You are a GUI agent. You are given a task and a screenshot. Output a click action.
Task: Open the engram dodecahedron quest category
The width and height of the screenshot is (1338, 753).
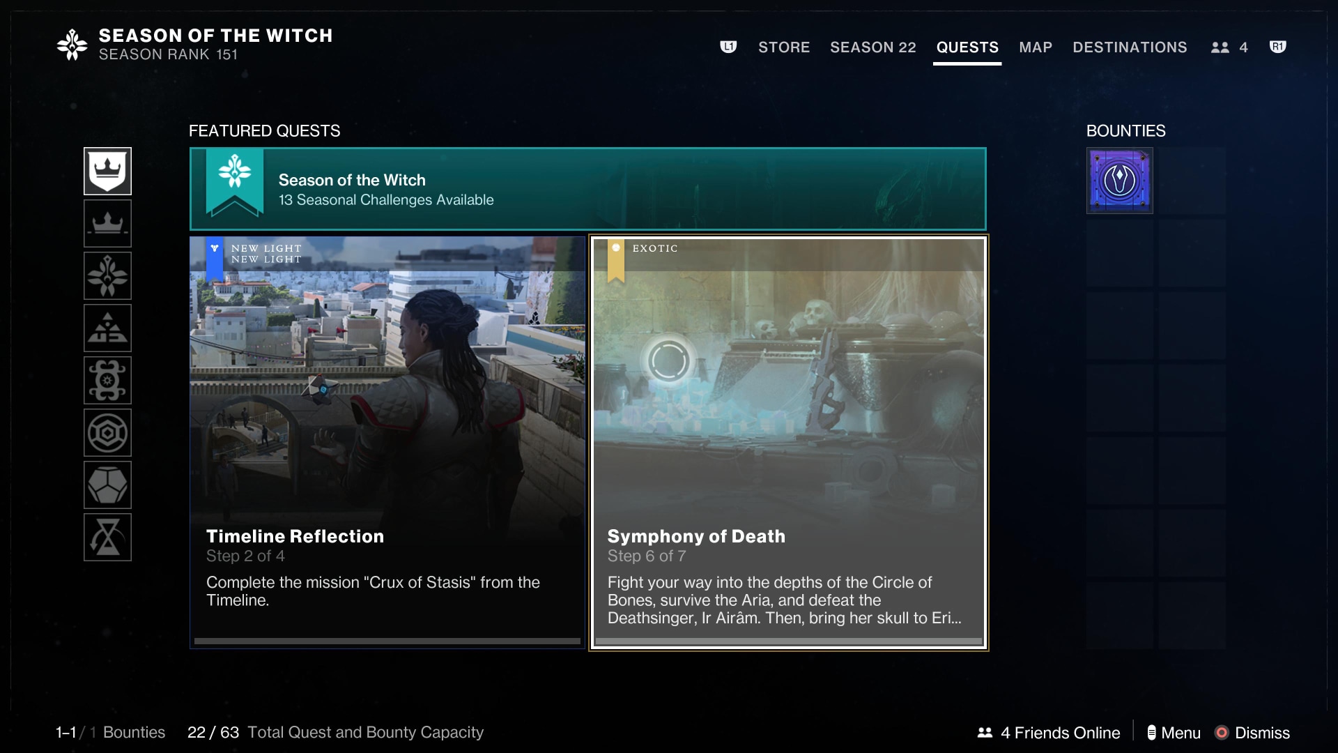pos(107,485)
